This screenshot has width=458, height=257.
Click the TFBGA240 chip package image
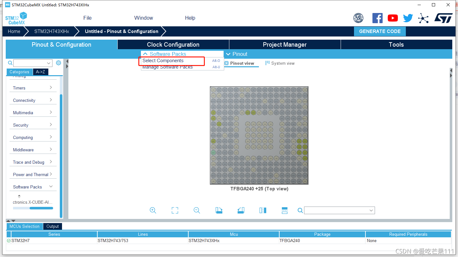pyautogui.click(x=259, y=135)
